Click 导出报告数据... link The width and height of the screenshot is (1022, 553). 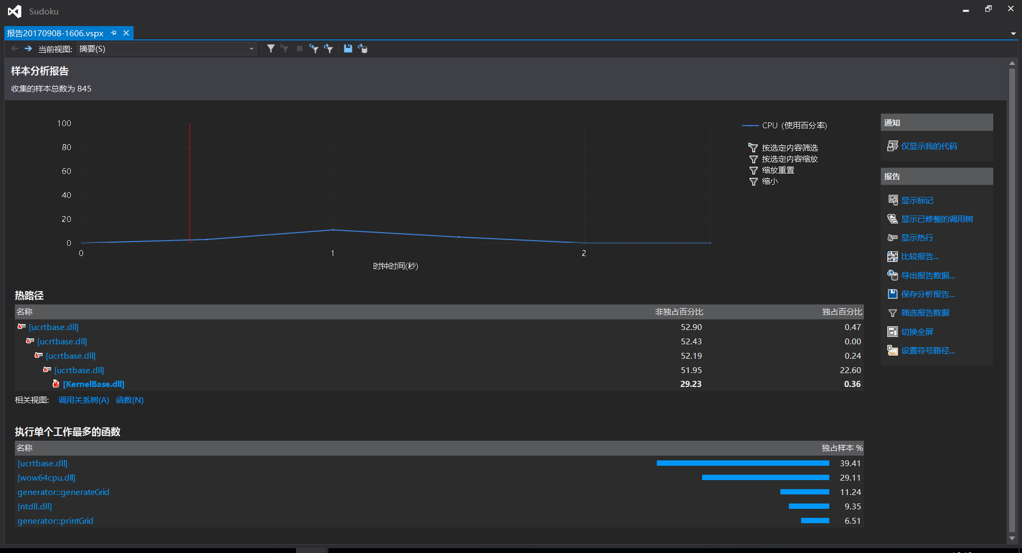pyautogui.click(x=928, y=275)
